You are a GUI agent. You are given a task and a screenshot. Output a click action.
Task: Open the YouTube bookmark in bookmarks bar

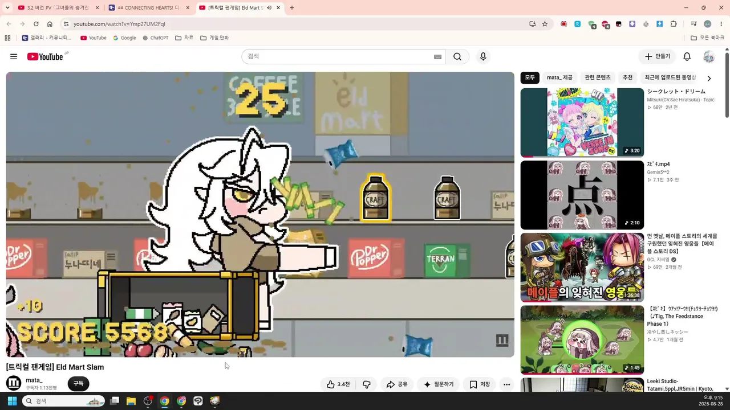[94, 38]
